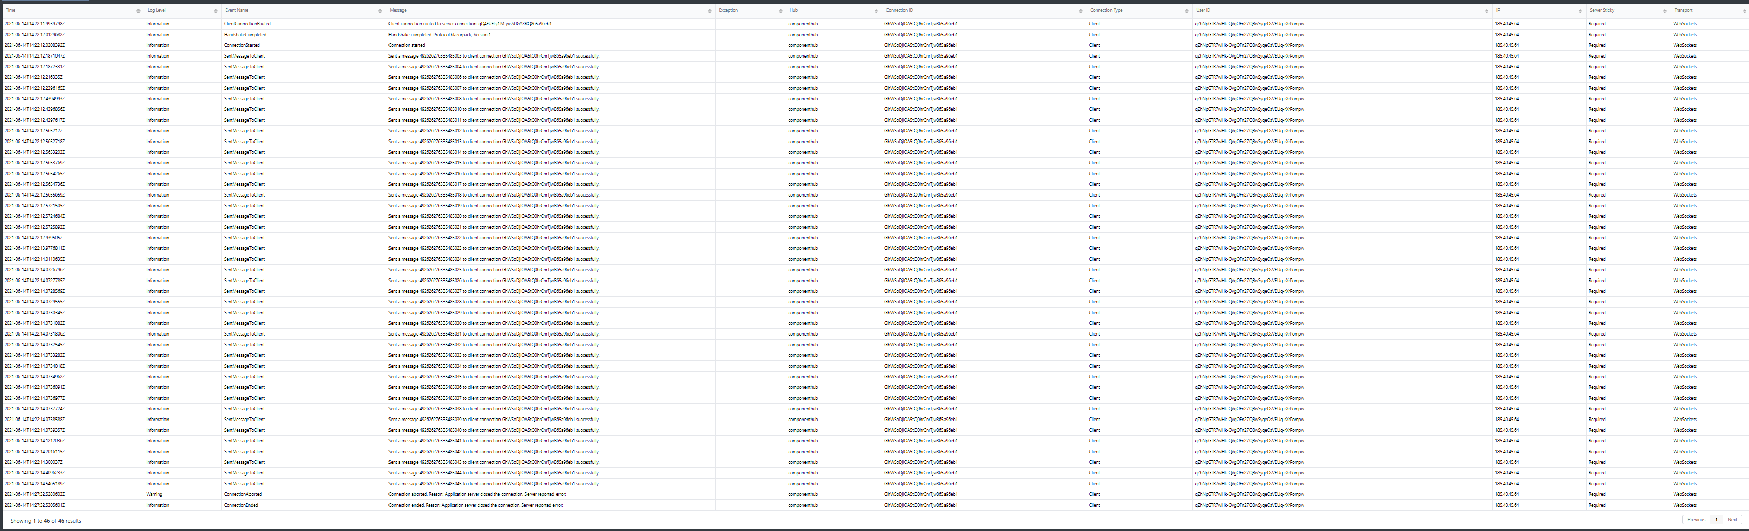This screenshot has height=531, width=1749.
Task: Open page 1 in the pagination control
Action: pos(1717,519)
